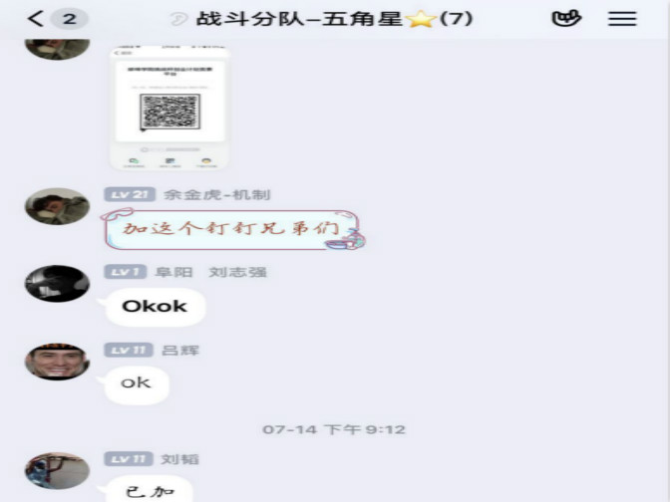670x502 pixels.
Task: Tap the unread count badge 2
Action: 69,19
